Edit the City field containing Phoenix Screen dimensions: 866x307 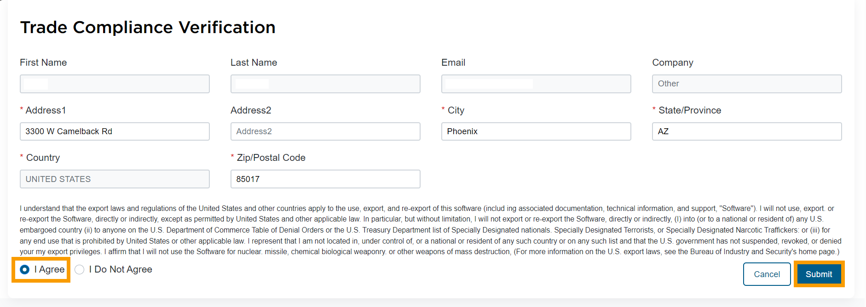[x=536, y=131]
